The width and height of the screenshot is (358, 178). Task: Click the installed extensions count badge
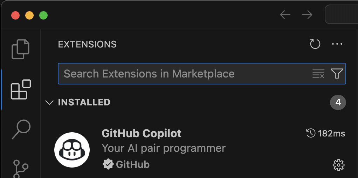point(338,102)
